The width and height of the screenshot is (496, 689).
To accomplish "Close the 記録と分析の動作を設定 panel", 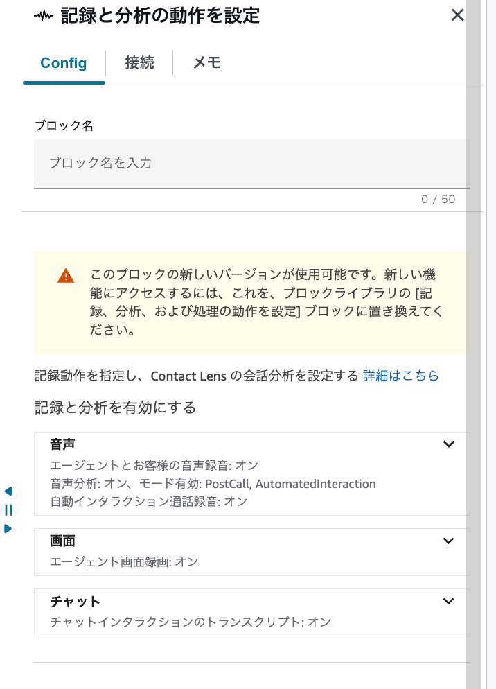I will click(x=457, y=15).
